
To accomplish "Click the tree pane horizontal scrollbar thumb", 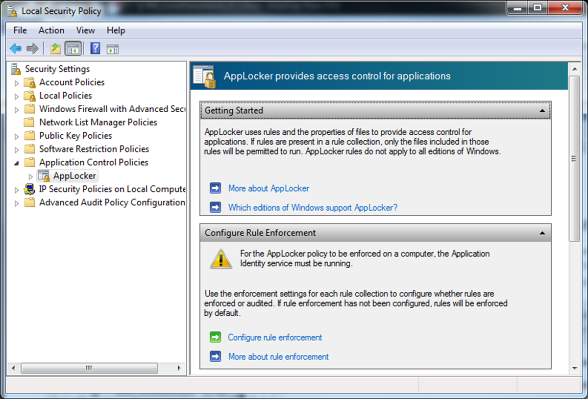I will tap(89, 368).
